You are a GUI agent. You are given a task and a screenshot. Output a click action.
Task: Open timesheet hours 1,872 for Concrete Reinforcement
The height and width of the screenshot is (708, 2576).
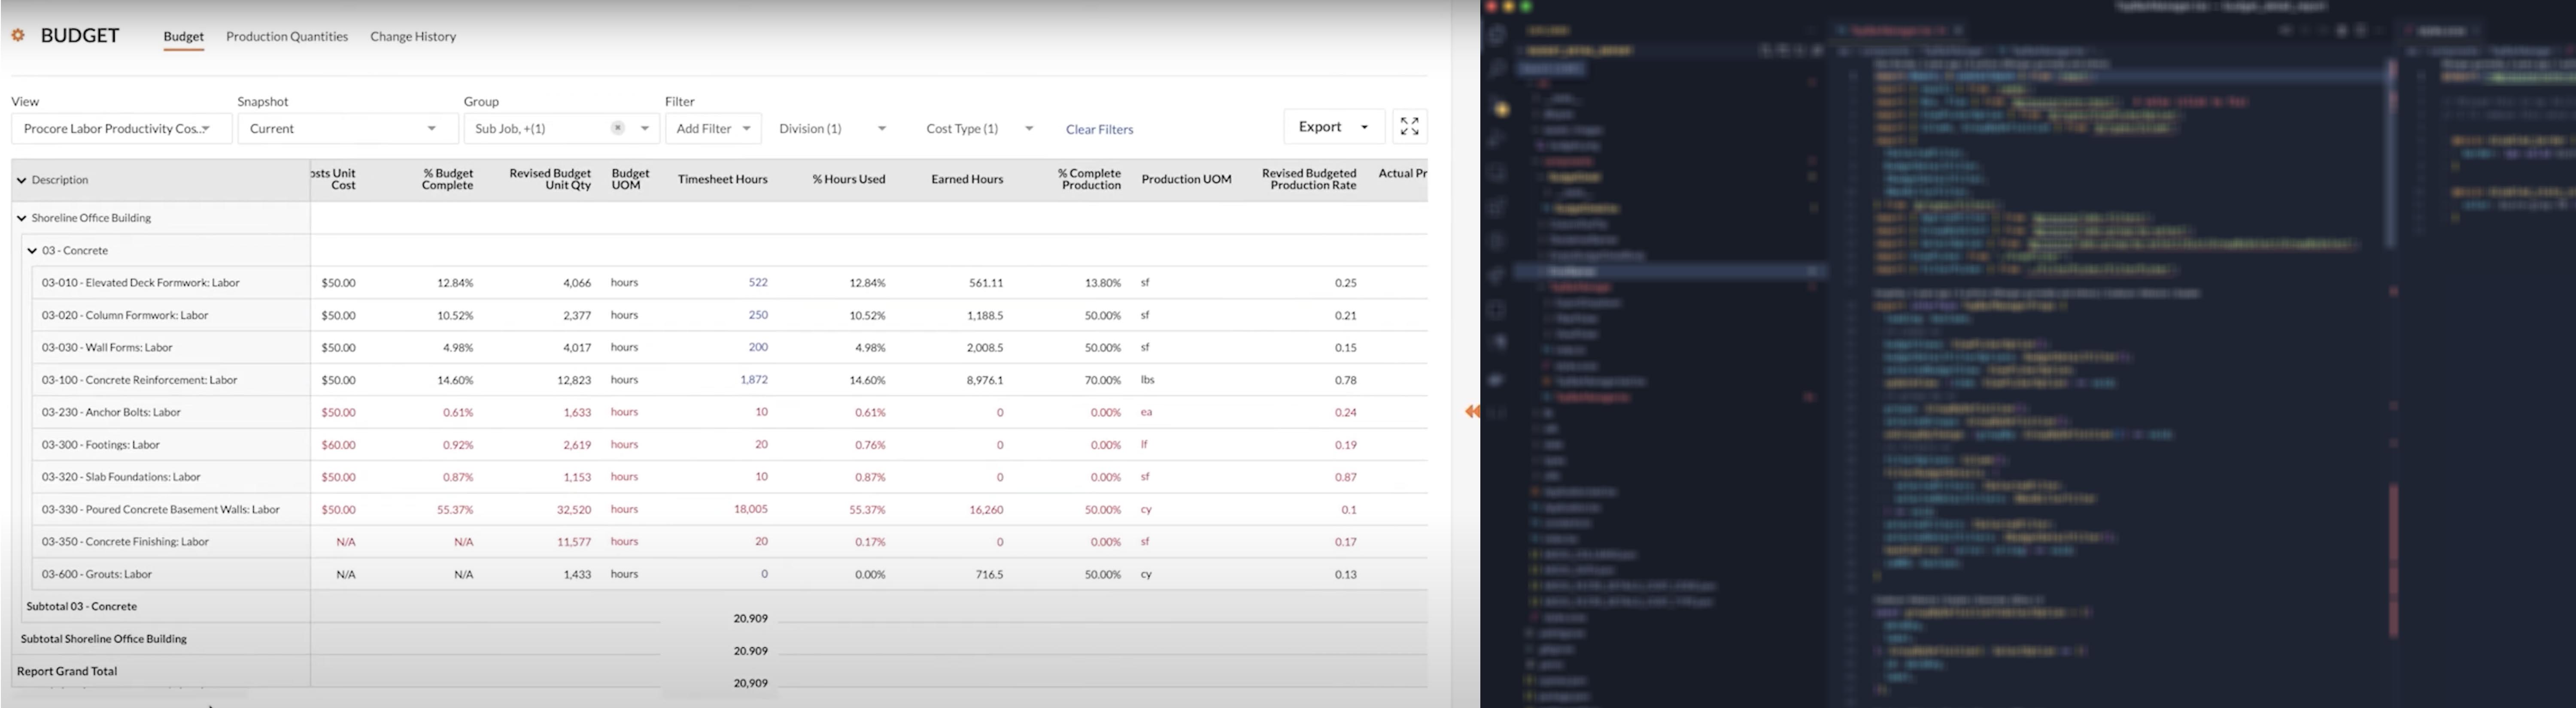(x=754, y=380)
